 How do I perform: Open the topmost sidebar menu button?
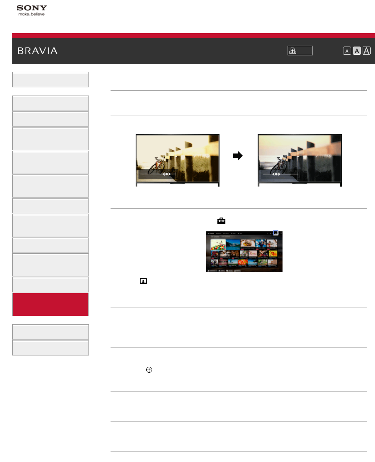click(50, 80)
